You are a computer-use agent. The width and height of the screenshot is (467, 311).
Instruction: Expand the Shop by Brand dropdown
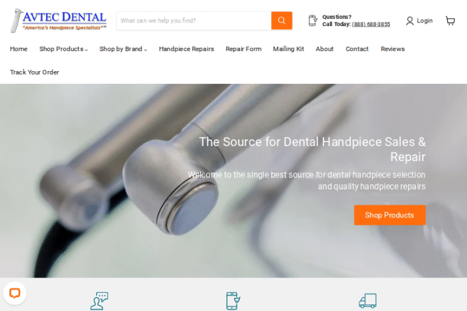click(123, 49)
